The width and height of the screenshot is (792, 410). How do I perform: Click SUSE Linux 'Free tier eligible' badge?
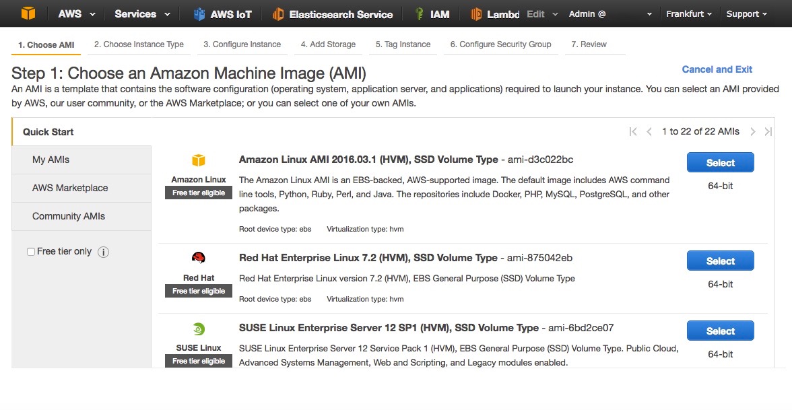click(199, 361)
